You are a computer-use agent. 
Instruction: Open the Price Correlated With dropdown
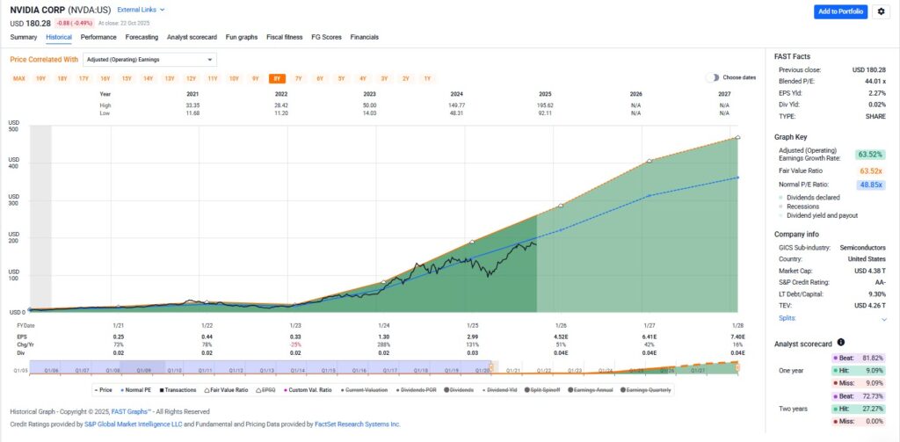pyautogui.click(x=149, y=60)
